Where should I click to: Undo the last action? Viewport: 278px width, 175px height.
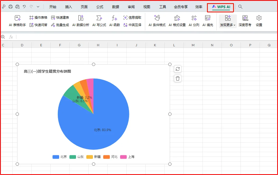pos(24,7)
